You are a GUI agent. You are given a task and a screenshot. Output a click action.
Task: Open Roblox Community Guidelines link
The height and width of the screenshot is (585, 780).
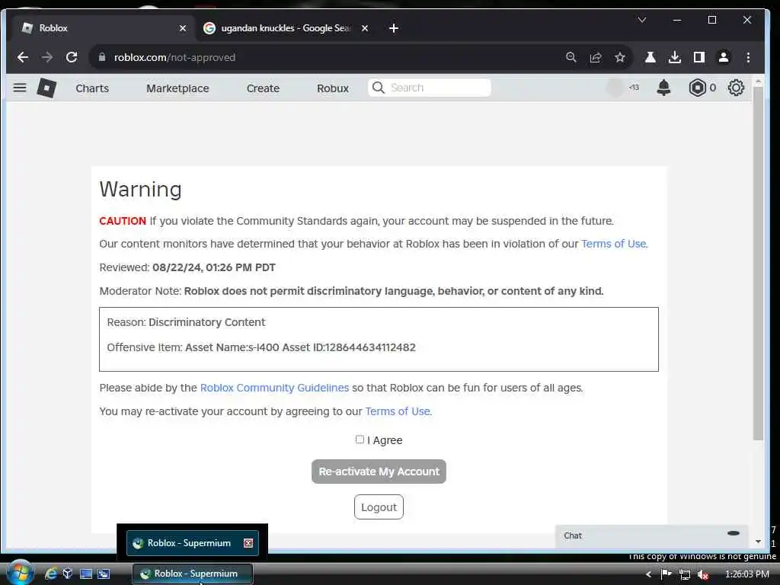(274, 388)
